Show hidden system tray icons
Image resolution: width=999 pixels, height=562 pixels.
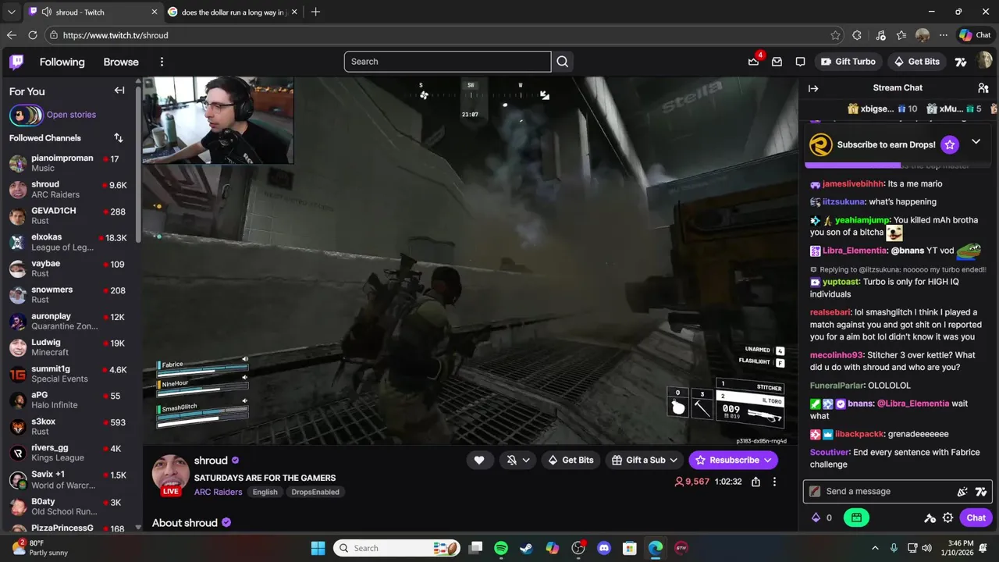point(875,548)
